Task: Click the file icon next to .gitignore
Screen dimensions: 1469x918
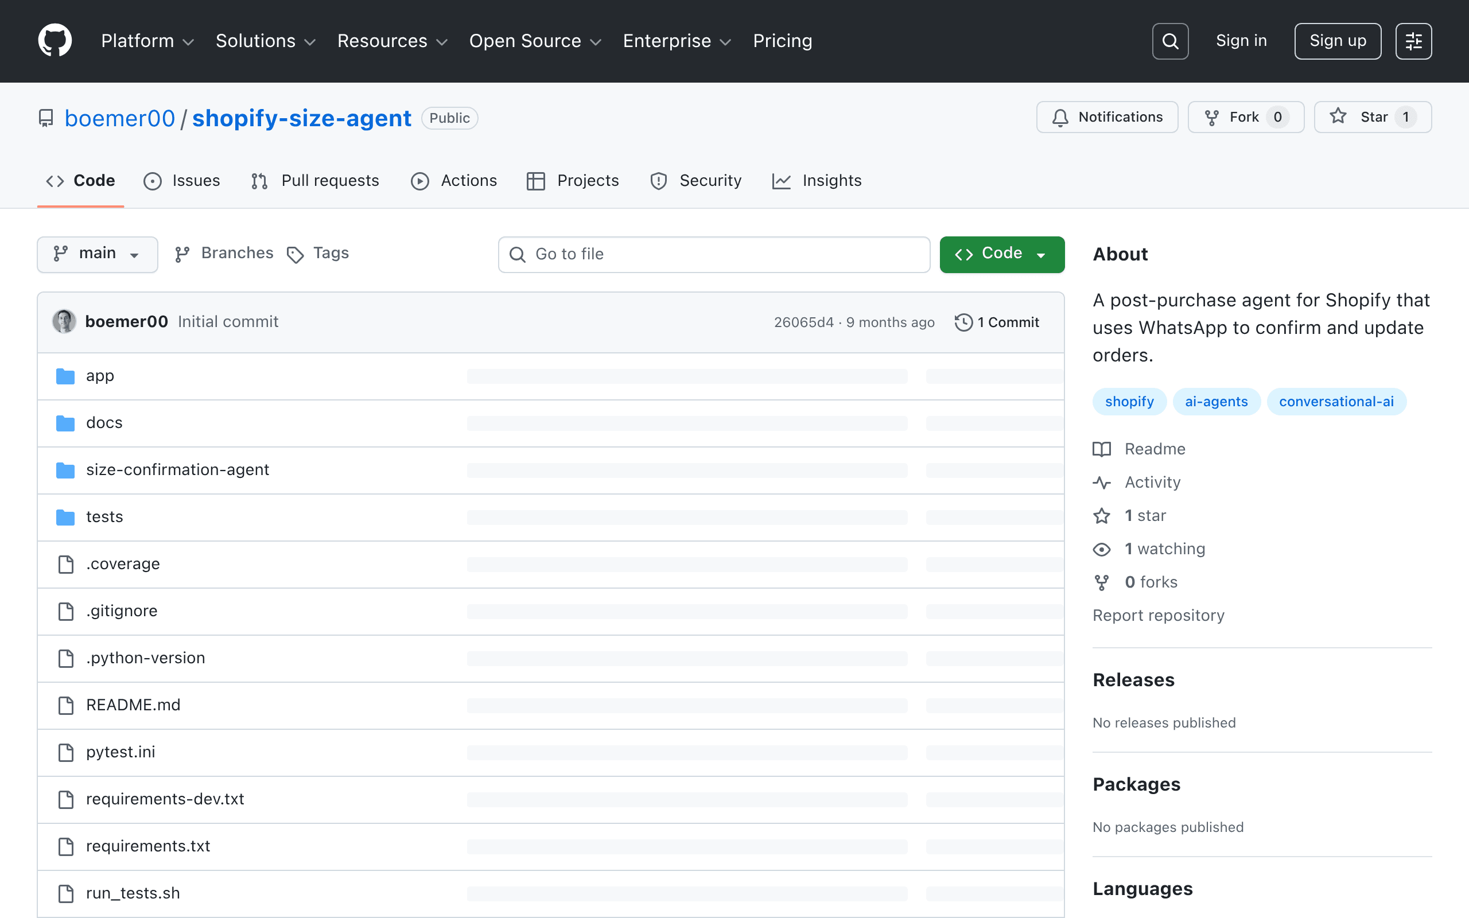Action: [65, 612]
